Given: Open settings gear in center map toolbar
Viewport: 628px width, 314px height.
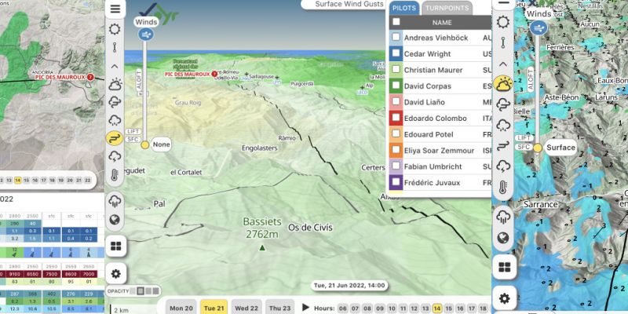Looking at the screenshot, I should point(115,274).
